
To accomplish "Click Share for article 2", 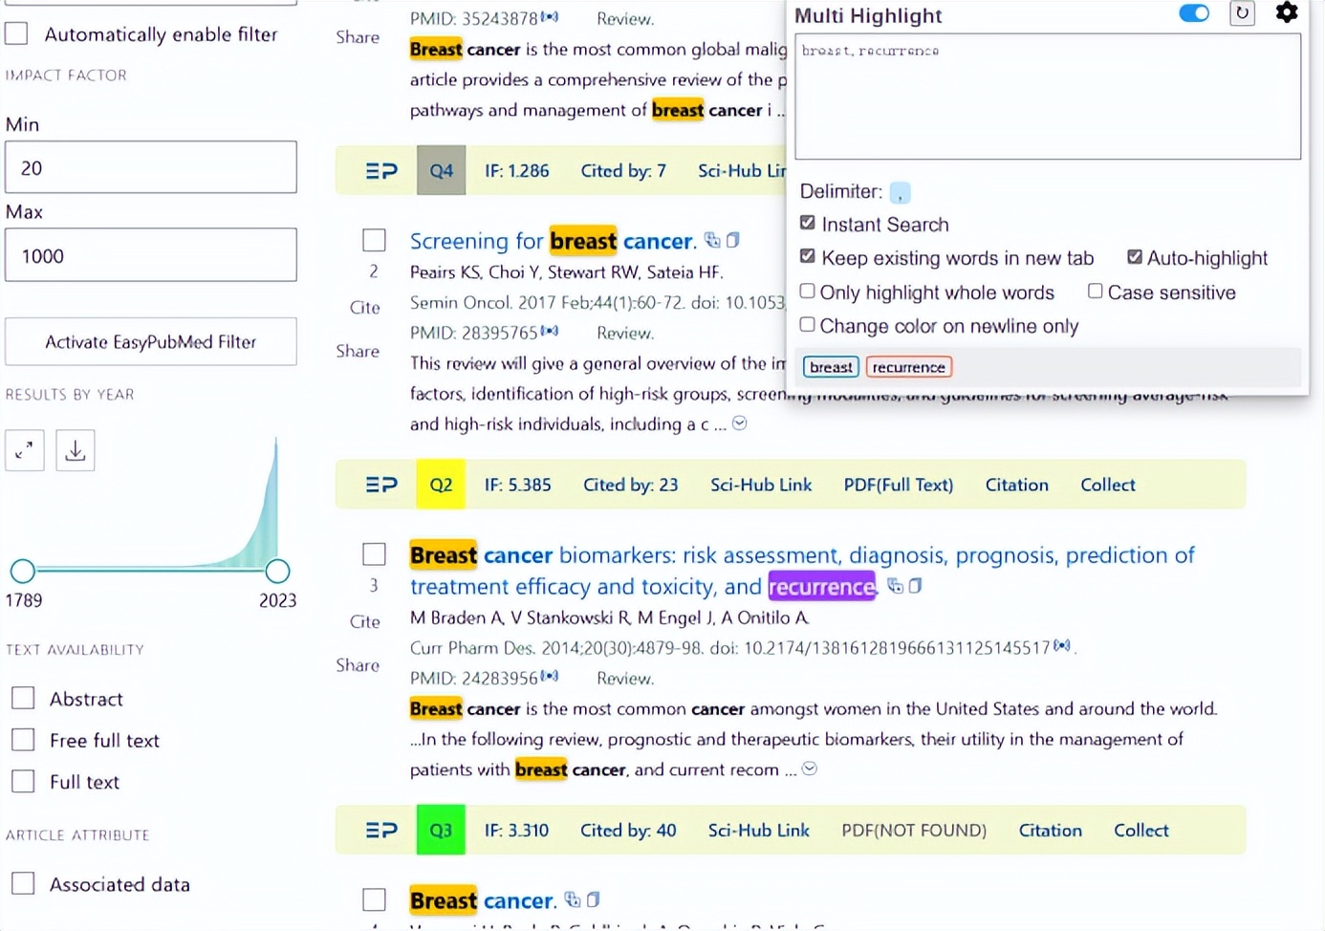I will pos(358,351).
